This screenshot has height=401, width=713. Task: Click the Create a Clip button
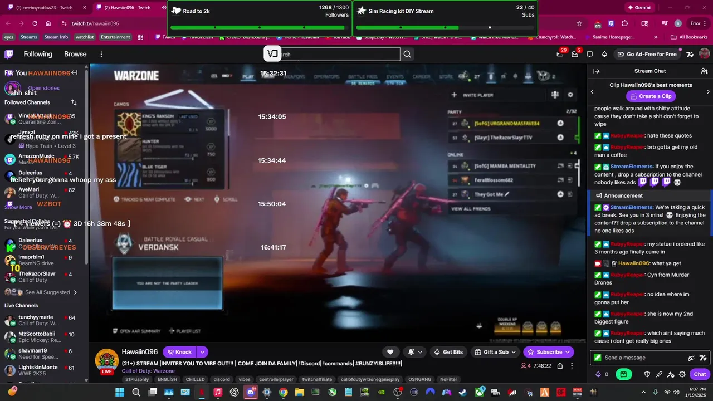point(651,96)
